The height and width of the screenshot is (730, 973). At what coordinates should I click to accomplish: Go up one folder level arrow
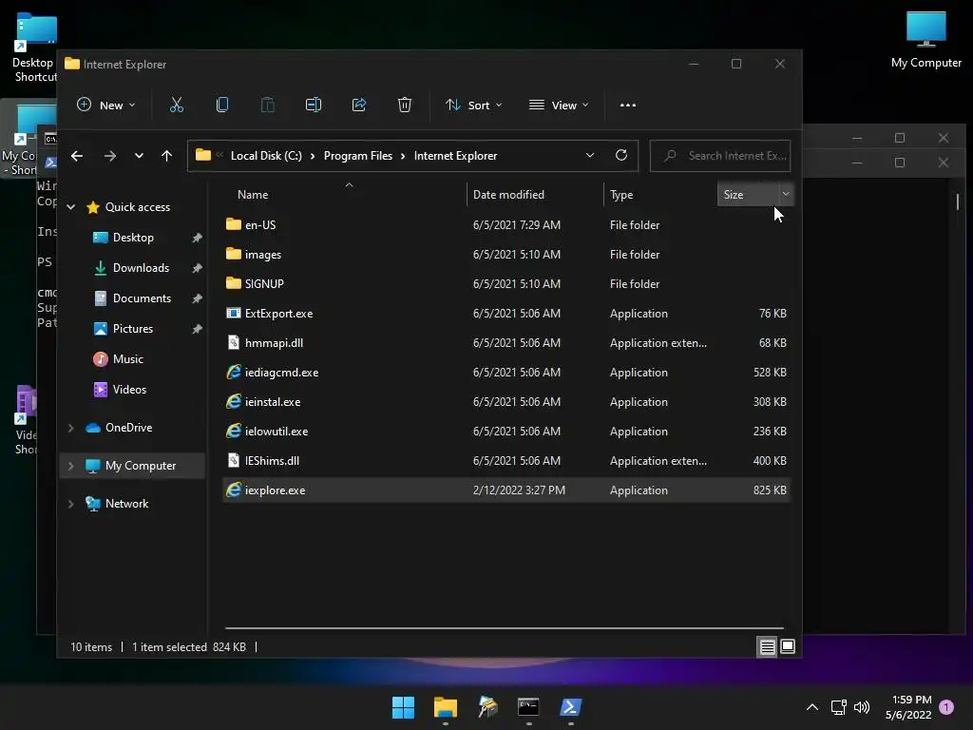tap(166, 156)
